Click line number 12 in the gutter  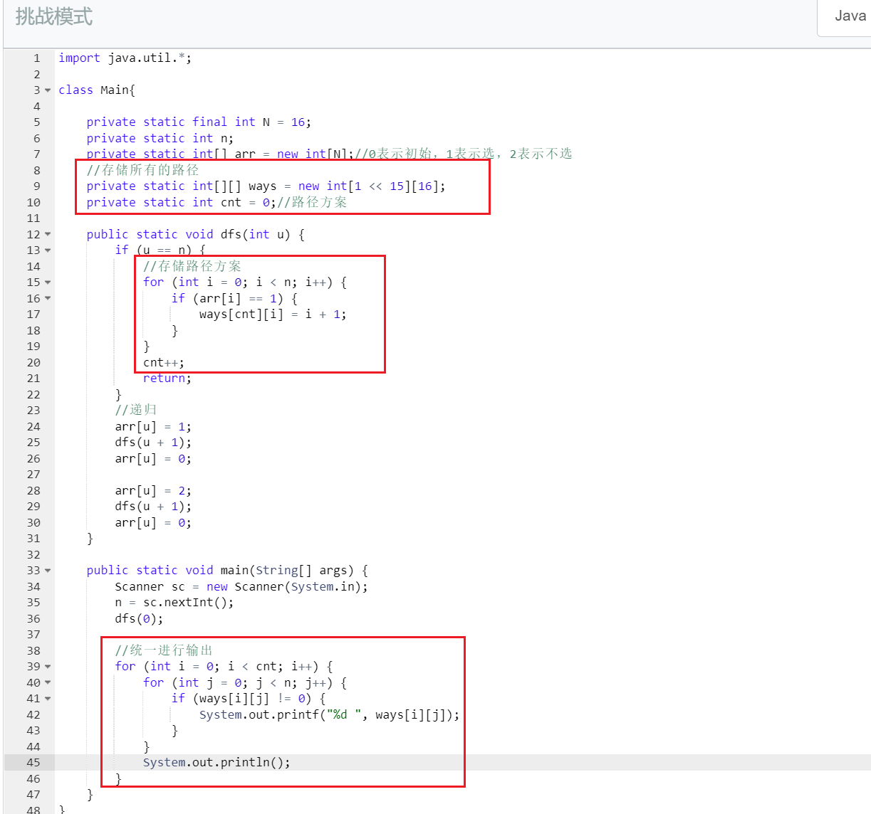coord(33,234)
